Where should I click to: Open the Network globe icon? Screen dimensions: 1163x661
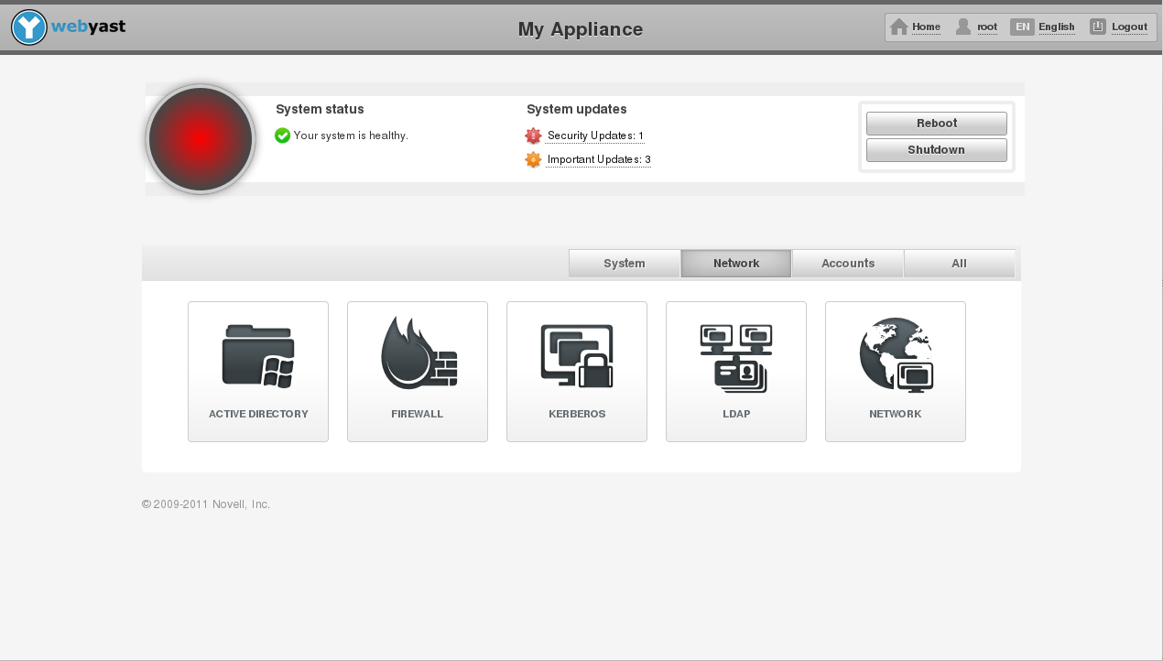click(x=896, y=356)
